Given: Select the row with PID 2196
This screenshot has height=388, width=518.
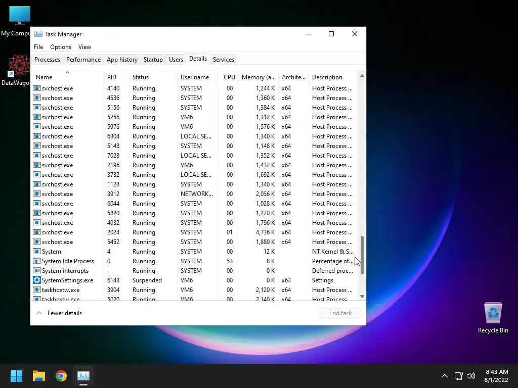Looking at the screenshot, I should (x=194, y=165).
